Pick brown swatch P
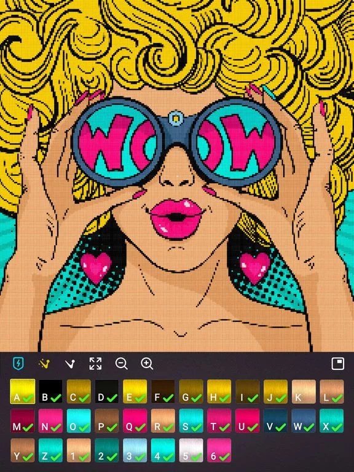 click(x=107, y=421)
